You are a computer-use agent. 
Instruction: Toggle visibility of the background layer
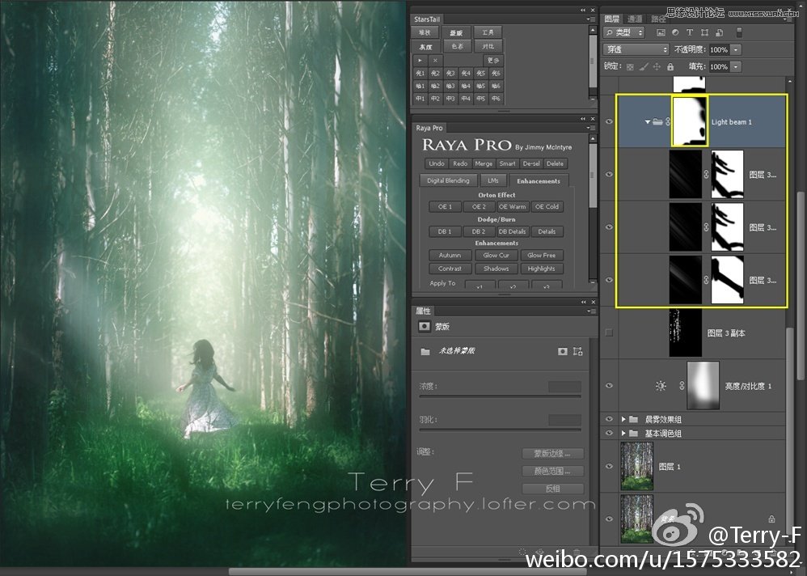pos(609,519)
